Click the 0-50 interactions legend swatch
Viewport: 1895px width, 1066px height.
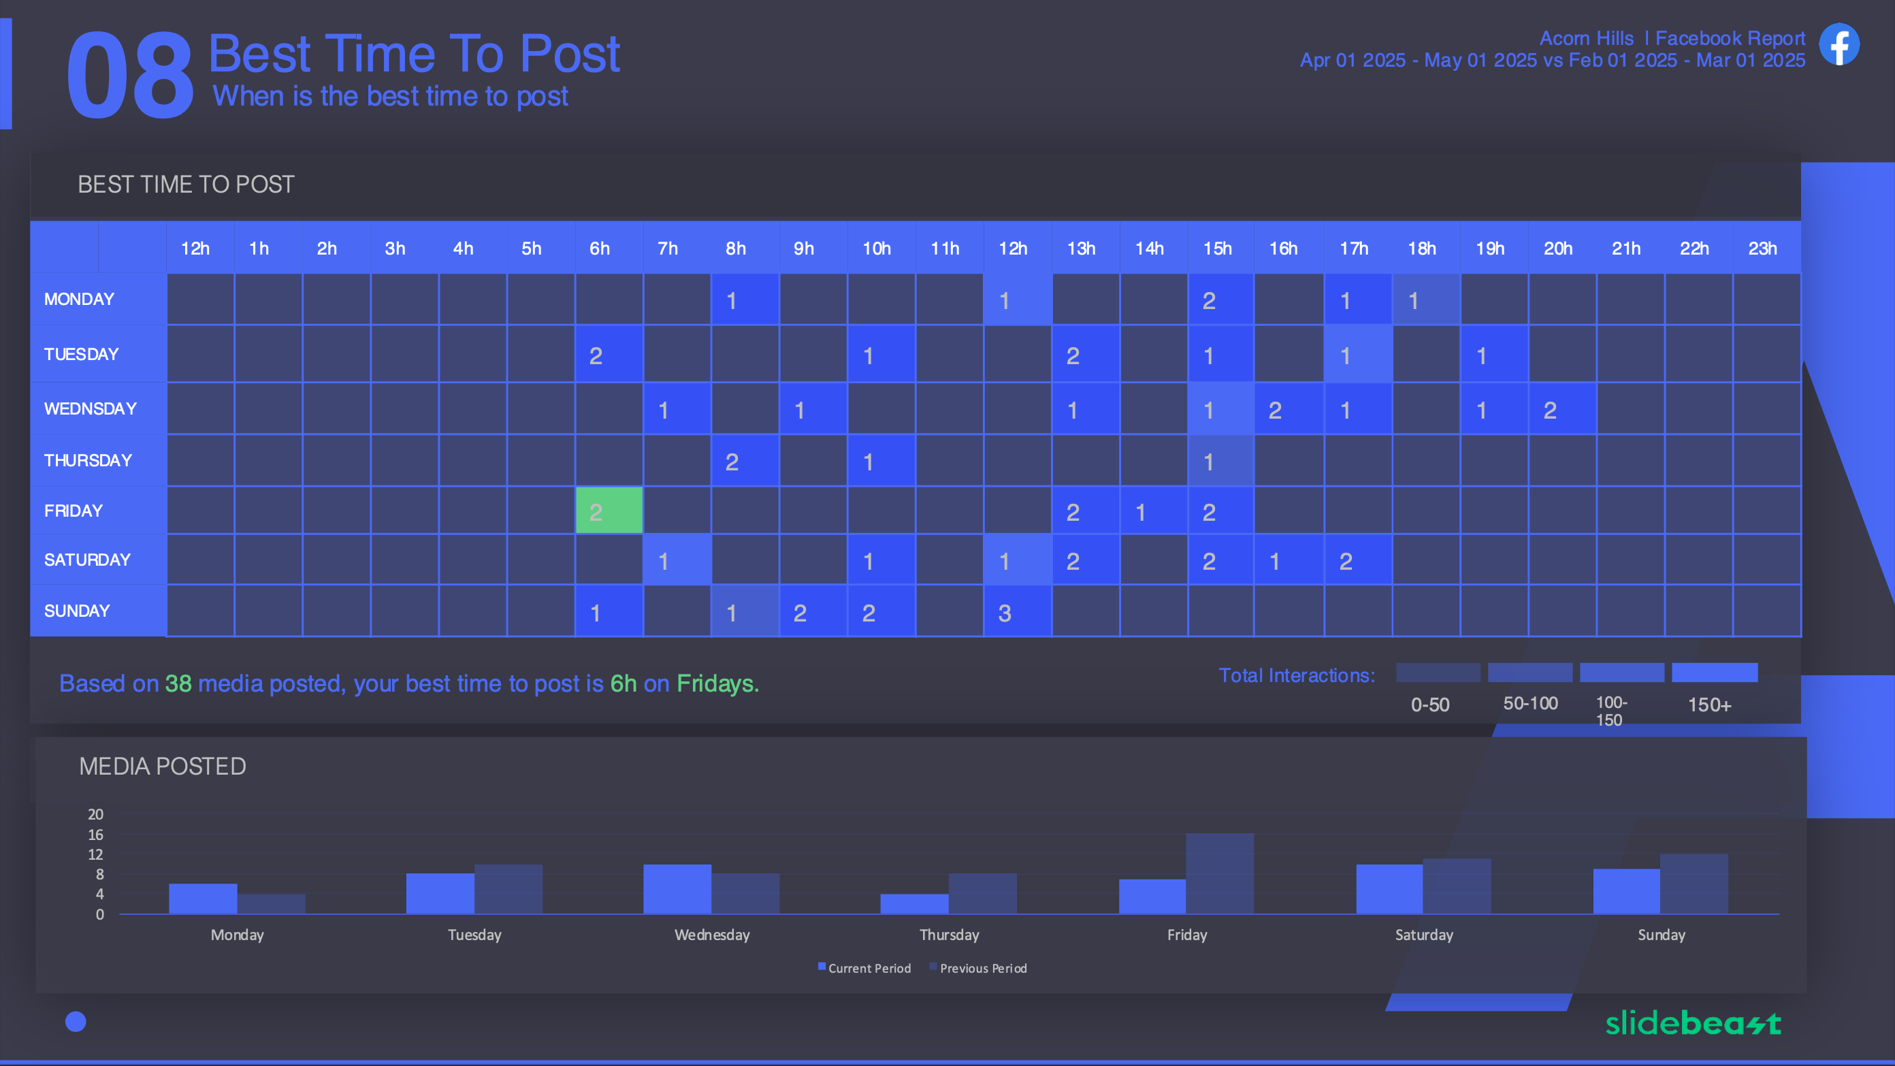coord(1438,673)
